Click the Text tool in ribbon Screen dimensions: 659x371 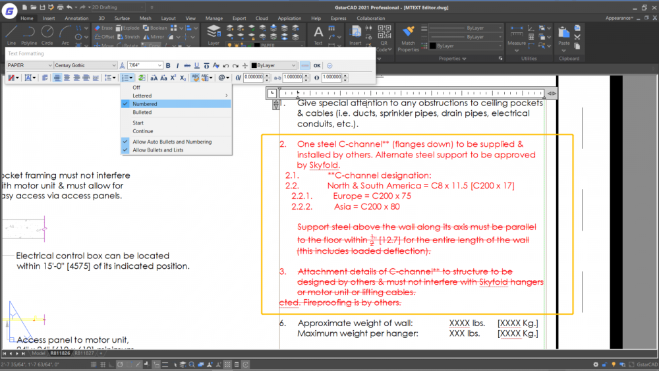[x=318, y=34]
